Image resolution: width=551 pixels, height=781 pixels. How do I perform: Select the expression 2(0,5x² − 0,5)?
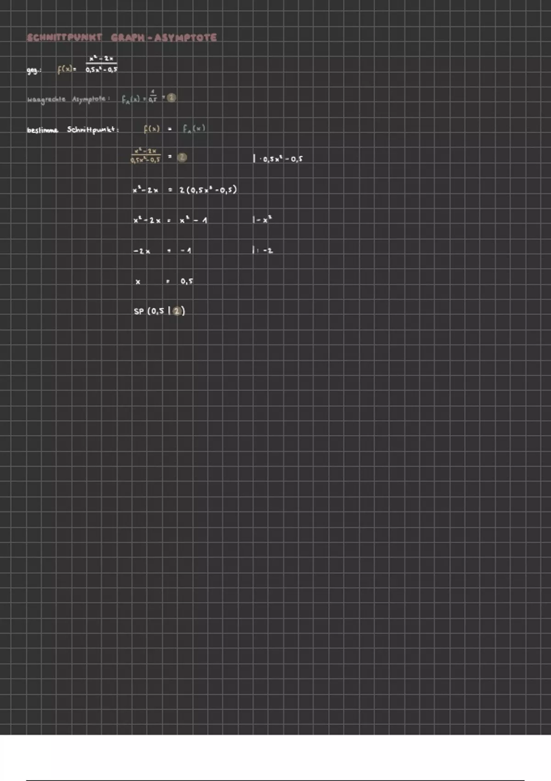click(208, 190)
